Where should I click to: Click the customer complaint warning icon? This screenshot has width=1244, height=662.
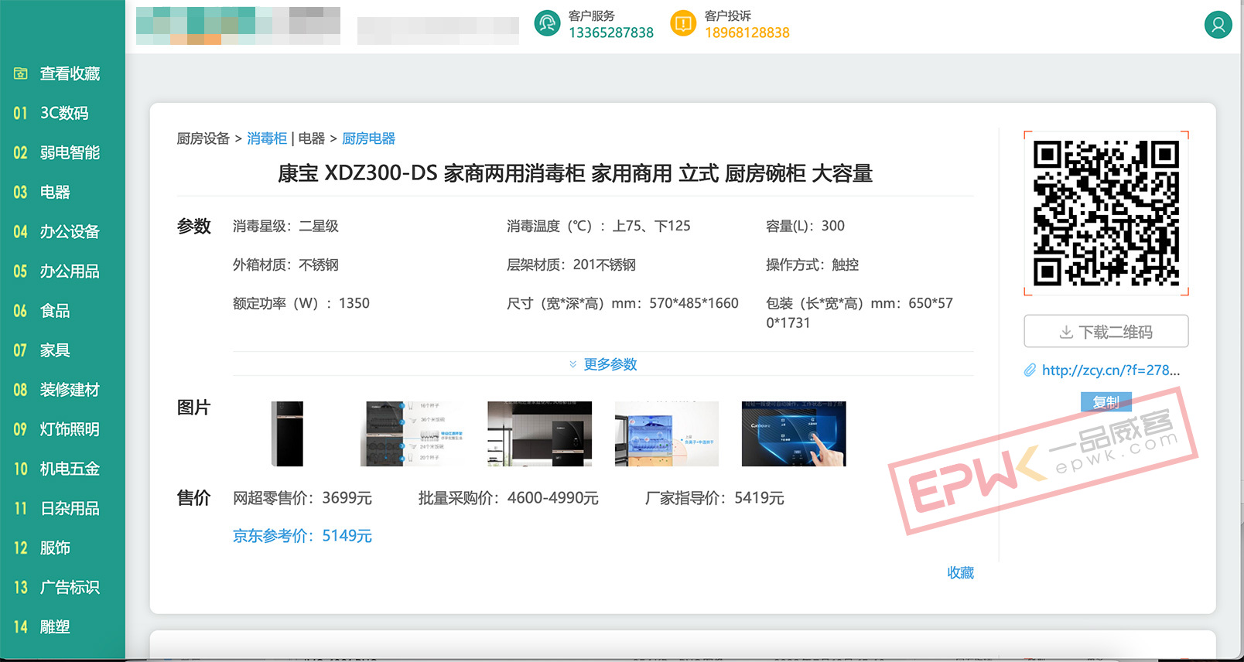pos(683,23)
